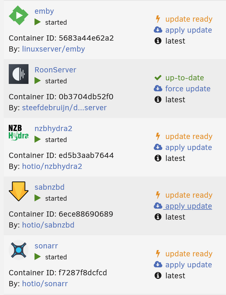Open the hotio/nzbhydra2 repository link
Viewport: 226px width, 295px height.
(52, 166)
